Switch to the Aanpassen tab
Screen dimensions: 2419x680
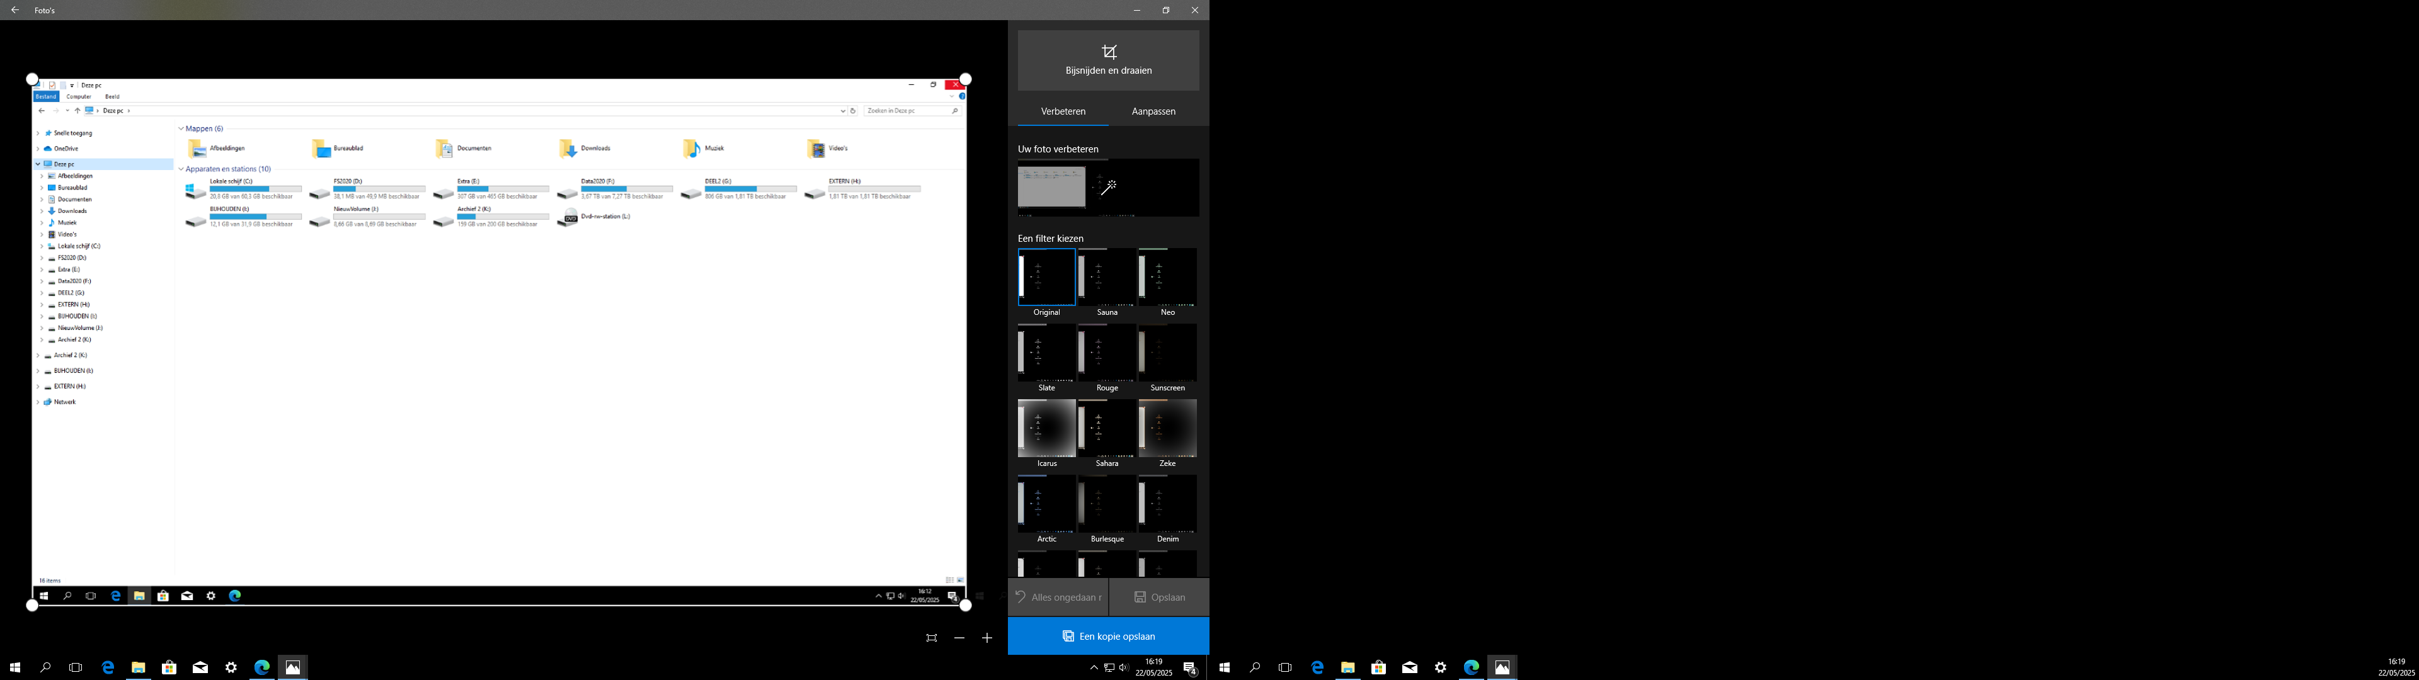tap(1153, 111)
